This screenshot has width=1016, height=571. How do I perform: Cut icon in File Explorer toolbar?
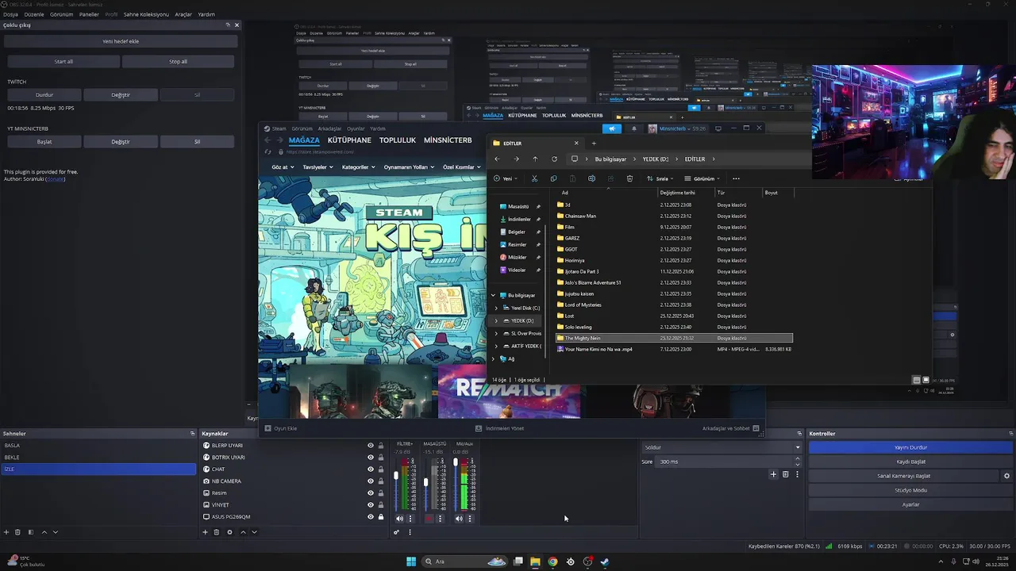click(x=534, y=178)
